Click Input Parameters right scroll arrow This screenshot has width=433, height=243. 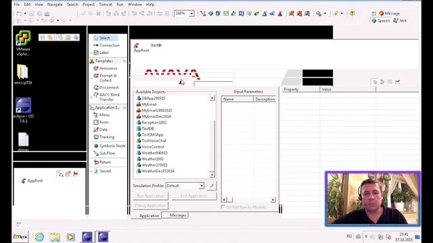pos(273,200)
